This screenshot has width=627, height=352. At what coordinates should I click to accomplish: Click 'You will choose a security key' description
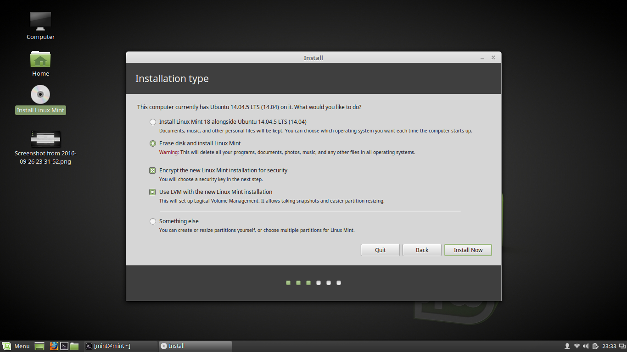211,179
